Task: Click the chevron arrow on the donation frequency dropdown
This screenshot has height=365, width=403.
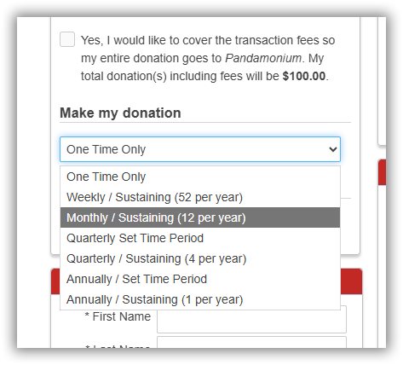Action: click(332, 149)
